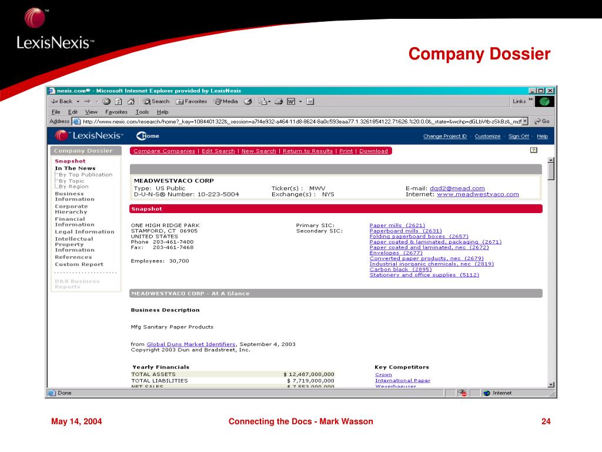Open the Favorites pane from the toolbar

click(x=192, y=101)
